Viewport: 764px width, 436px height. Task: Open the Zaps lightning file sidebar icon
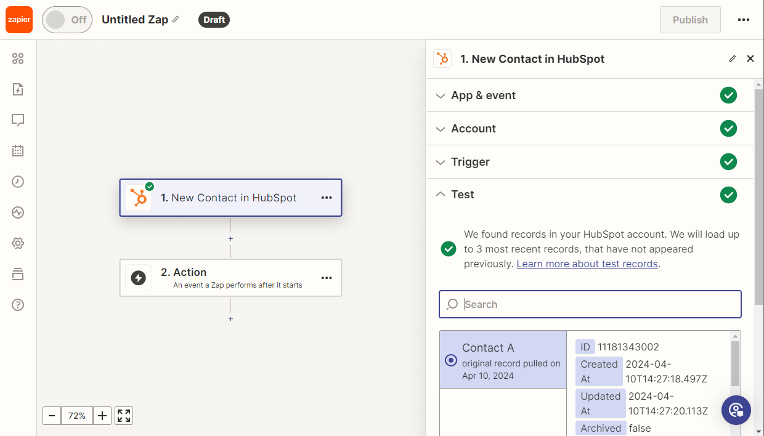[18, 89]
